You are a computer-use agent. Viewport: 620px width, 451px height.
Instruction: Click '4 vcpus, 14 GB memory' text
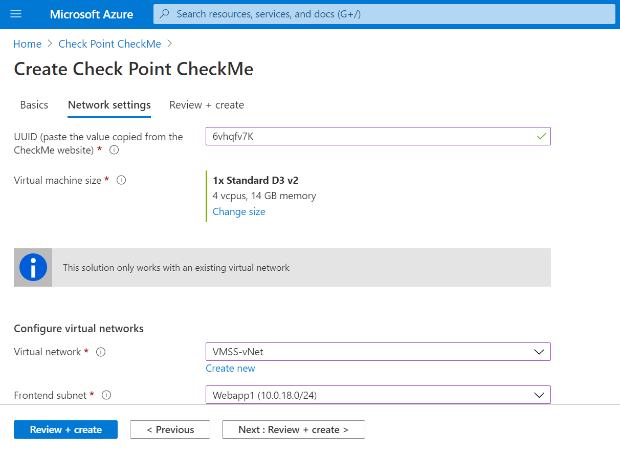click(x=264, y=196)
